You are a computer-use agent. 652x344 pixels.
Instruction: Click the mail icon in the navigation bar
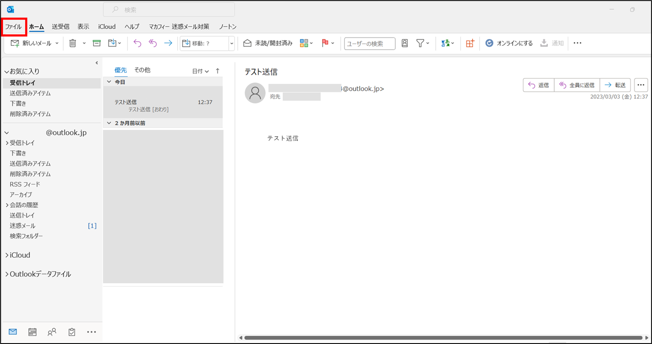pyautogui.click(x=12, y=332)
